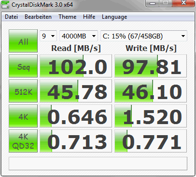Screen dimensions: 196x177
Task: Click the 4K QD32 read result 0.713
Action: 76,141
